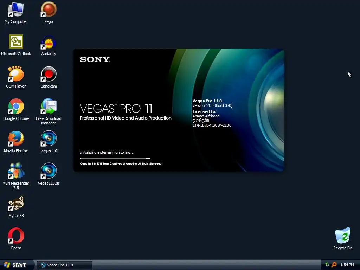
Task: Click the 'Licensed to:' label
Action: click(x=204, y=111)
